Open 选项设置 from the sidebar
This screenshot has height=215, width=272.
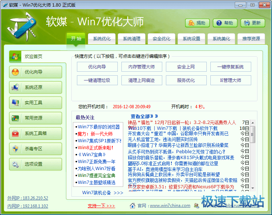[36, 164]
